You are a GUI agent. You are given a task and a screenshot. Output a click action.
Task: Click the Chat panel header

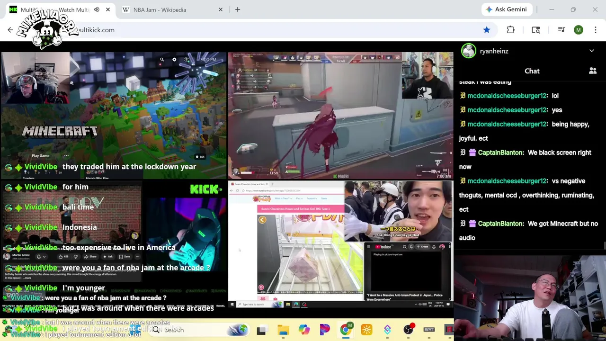(532, 71)
